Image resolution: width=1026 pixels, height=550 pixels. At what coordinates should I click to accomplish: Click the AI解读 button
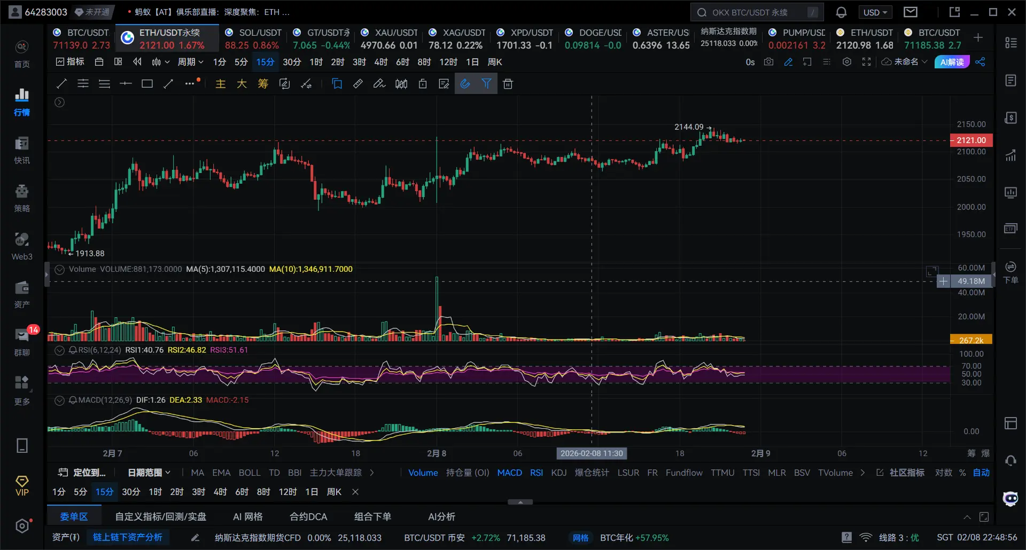point(952,62)
